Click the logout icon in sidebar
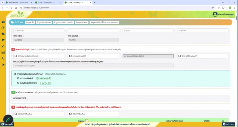This screenshot has width=238, height=127. [x=3, y=65]
